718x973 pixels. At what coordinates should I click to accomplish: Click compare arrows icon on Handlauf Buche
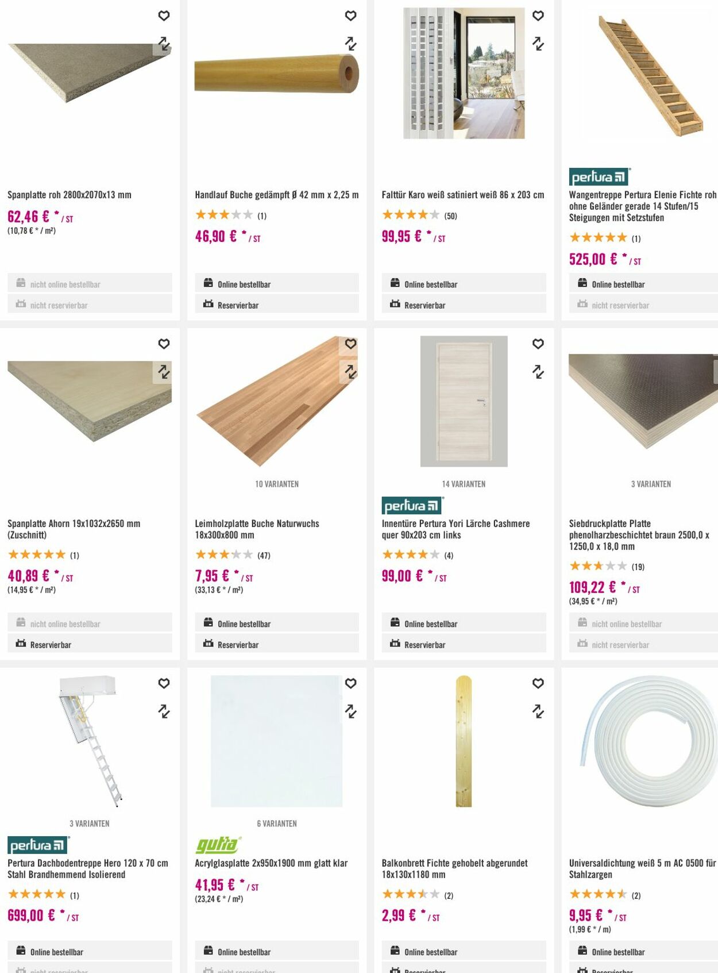pos(350,44)
